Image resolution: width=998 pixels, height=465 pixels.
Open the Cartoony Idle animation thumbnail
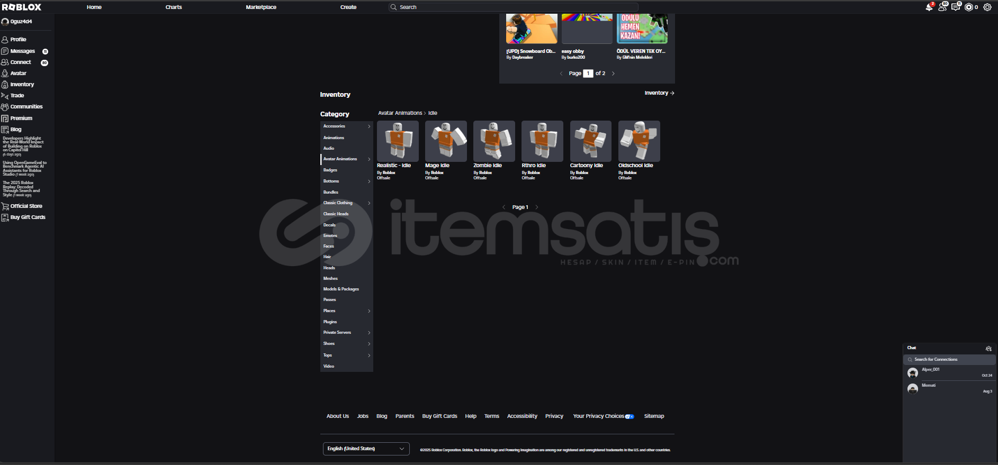click(591, 141)
